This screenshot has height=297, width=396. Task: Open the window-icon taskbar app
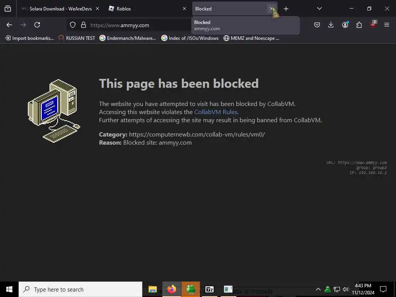[228, 289]
